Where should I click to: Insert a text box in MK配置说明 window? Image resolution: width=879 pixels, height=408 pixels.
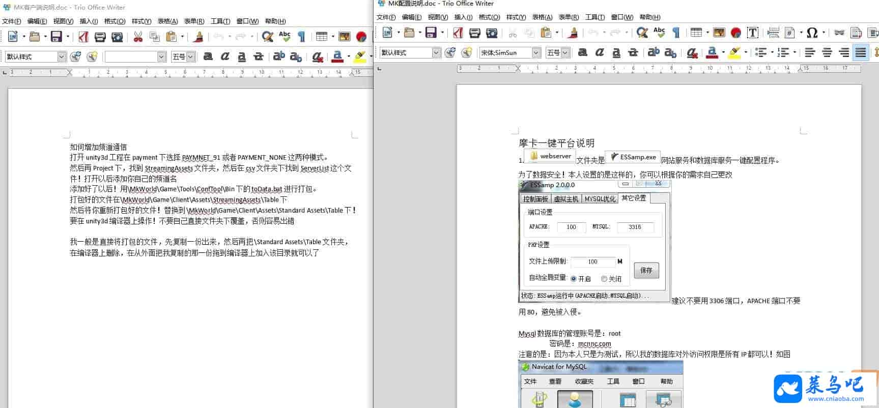(x=753, y=33)
